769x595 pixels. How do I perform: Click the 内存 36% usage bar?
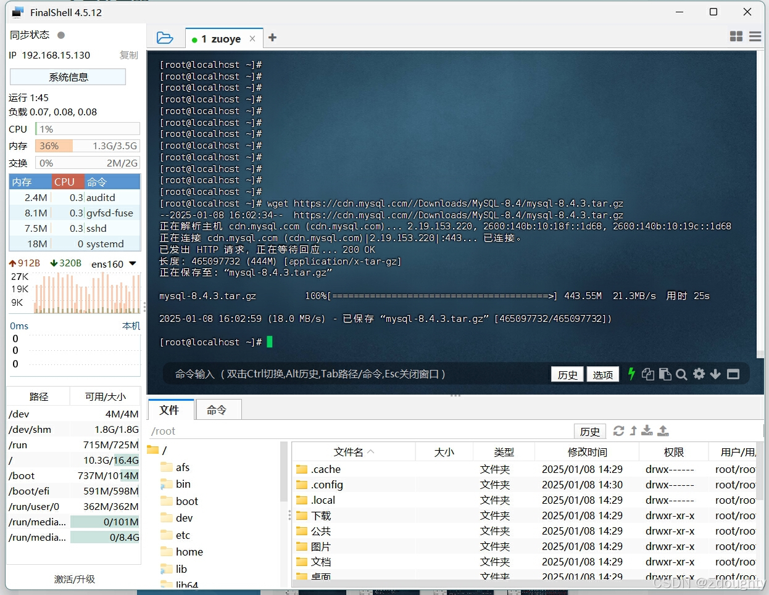click(x=88, y=146)
